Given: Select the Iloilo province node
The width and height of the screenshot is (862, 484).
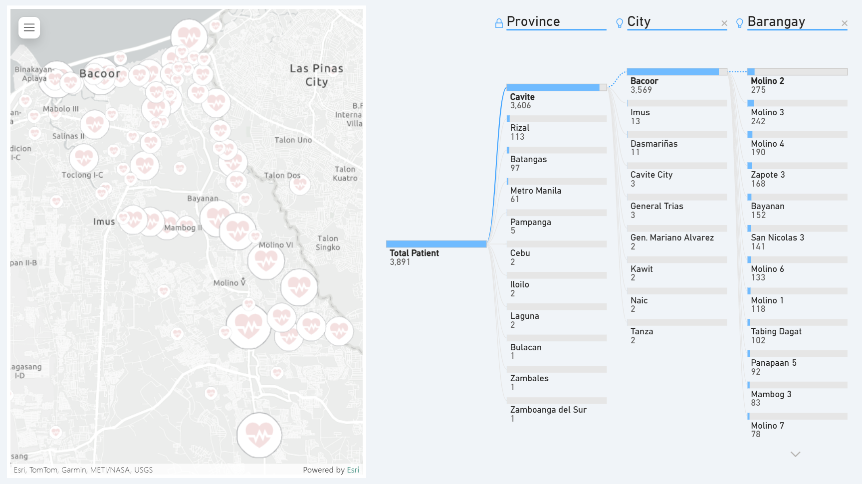Looking at the screenshot, I should click(x=556, y=285).
